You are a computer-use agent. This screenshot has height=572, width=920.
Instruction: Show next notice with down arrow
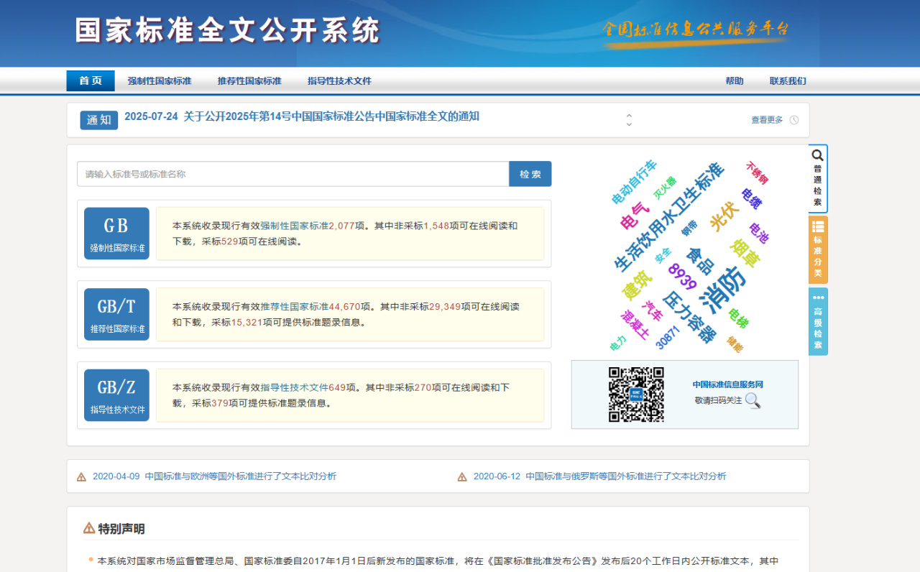pos(629,124)
